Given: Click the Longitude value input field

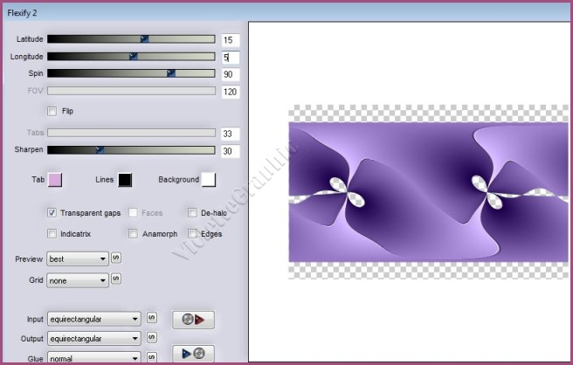Looking at the screenshot, I should (231, 58).
